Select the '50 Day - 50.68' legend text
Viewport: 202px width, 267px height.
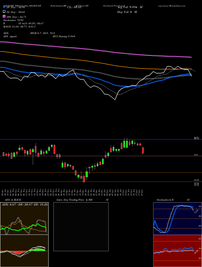click(15, 12)
